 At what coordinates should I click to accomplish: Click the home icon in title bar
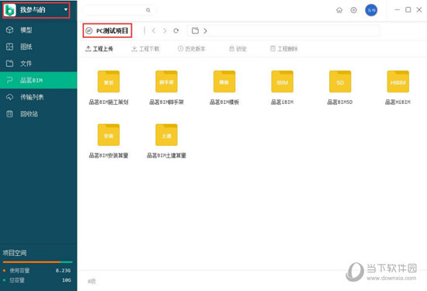[339, 10]
